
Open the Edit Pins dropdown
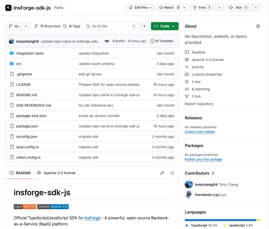140,8
